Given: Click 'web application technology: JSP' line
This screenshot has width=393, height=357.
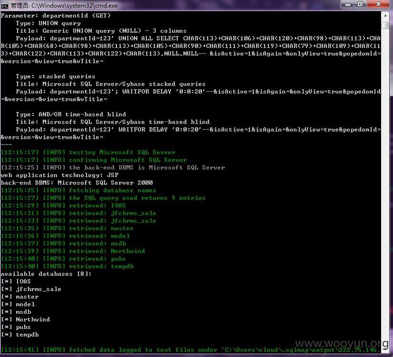Looking at the screenshot, I should pos(60,175).
